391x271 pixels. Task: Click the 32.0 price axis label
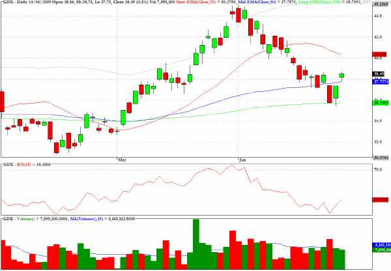tap(378, 142)
